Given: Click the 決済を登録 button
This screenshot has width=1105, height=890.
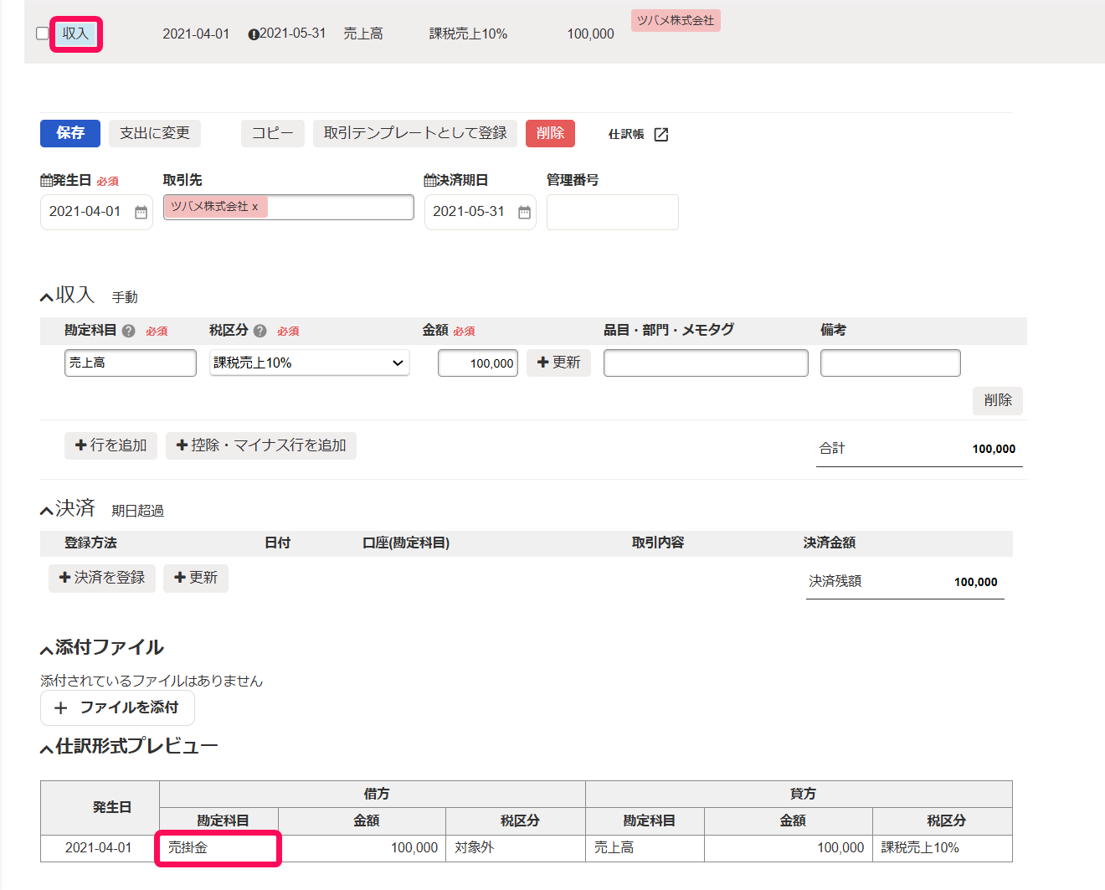Looking at the screenshot, I should [102, 578].
